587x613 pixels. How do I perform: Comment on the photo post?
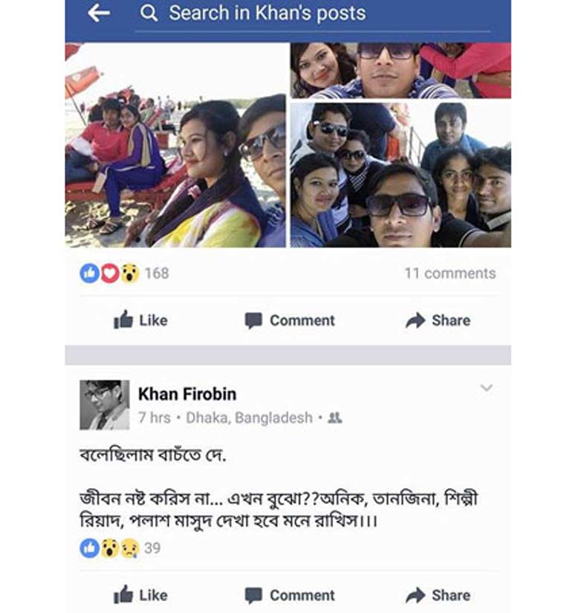point(290,320)
